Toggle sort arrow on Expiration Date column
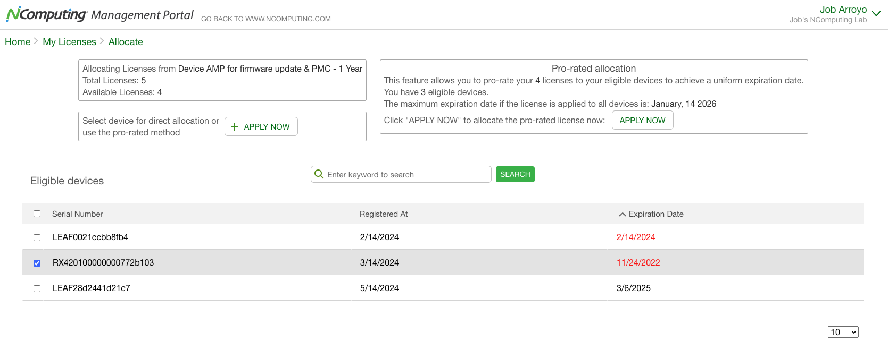Screen dimensions: 888x349 coord(622,214)
